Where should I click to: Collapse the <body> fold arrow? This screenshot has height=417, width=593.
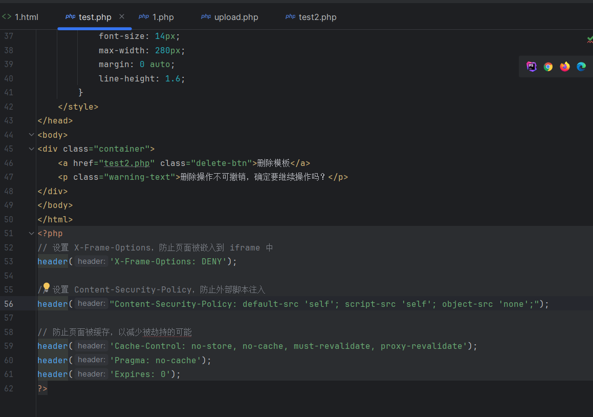pos(31,134)
